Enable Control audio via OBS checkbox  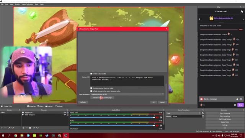[91, 74]
